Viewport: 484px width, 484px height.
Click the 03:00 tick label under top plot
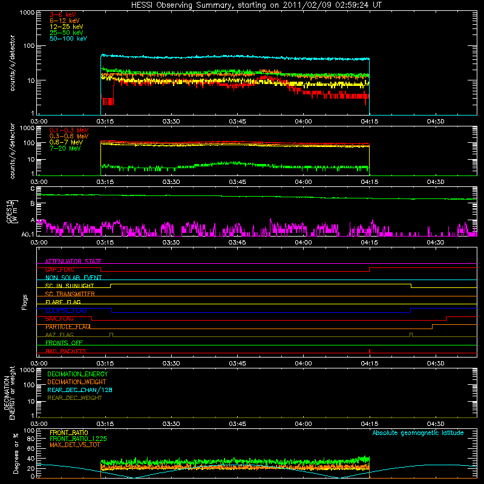[x=39, y=122]
